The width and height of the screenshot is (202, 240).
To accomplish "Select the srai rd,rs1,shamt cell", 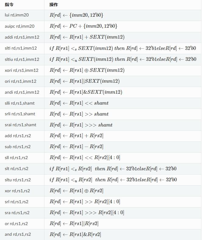I will click(20, 125).
